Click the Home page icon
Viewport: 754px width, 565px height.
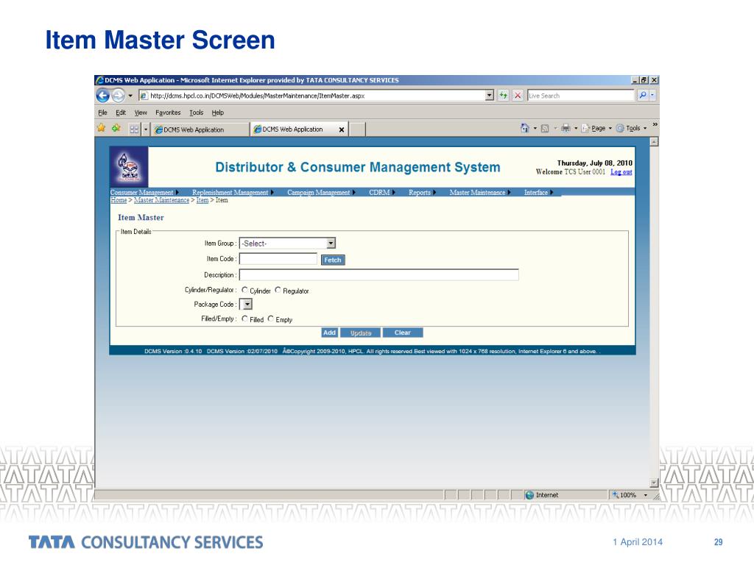(524, 128)
